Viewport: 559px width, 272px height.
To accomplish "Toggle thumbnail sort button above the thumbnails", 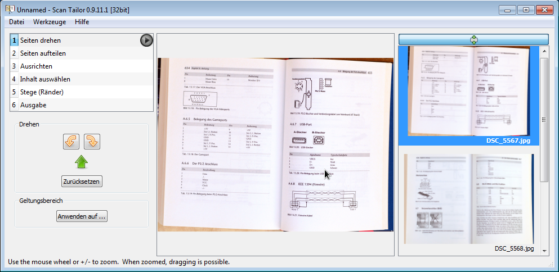I will click(473, 39).
